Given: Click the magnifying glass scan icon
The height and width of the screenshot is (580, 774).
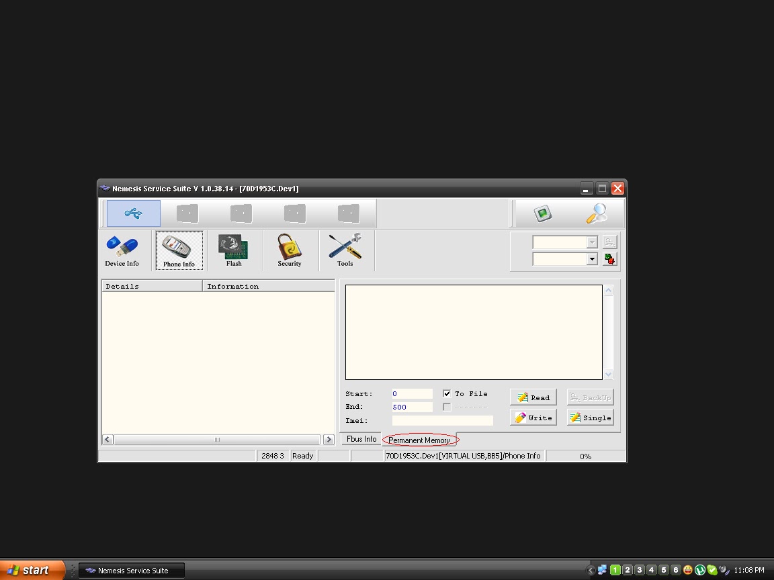Looking at the screenshot, I should click(x=597, y=213).
